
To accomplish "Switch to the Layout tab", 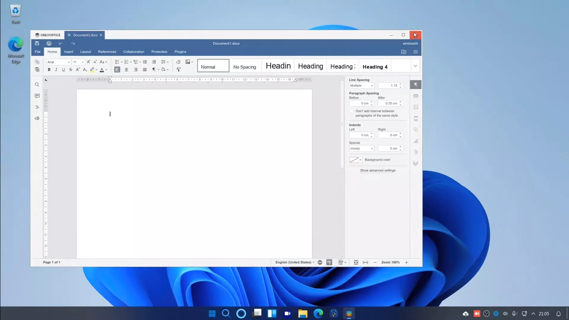I will click(85, 52).
